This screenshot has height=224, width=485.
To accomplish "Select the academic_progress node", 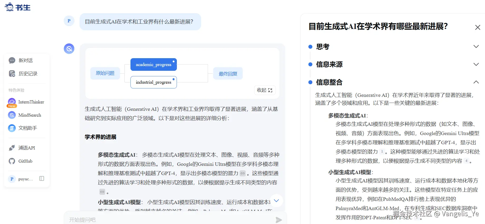I will [x=154, y=64].
